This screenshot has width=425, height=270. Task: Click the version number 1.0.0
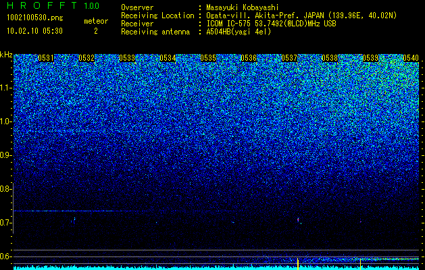click(92, 6)
